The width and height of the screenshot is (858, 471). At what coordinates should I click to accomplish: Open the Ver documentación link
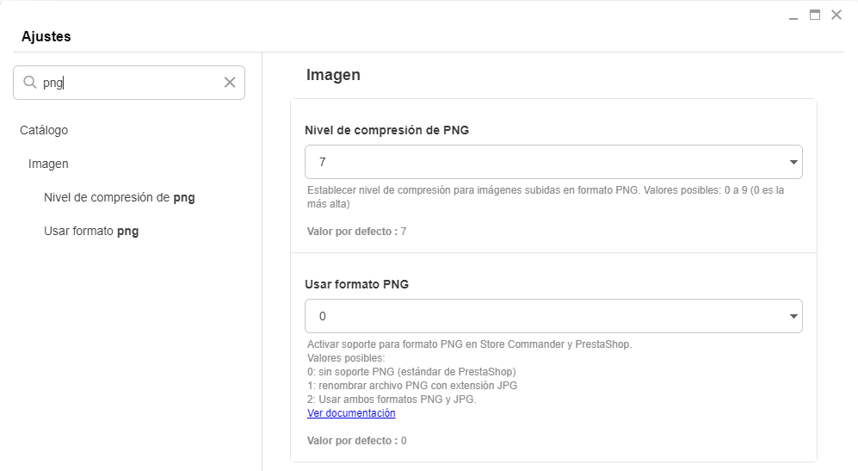click(x=351, y=413)
